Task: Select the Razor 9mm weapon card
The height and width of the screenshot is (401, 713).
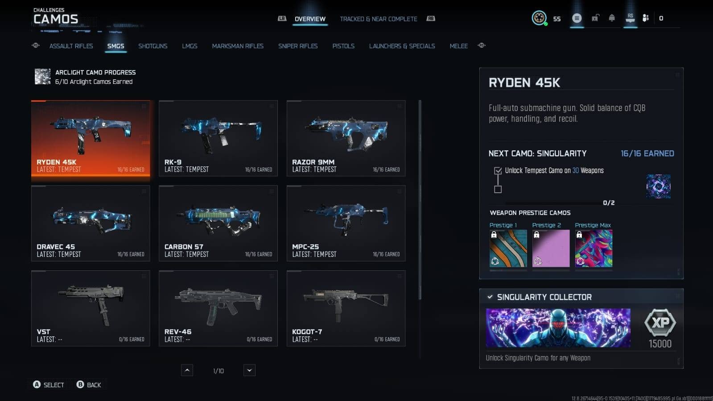Action: coord(346,138)
